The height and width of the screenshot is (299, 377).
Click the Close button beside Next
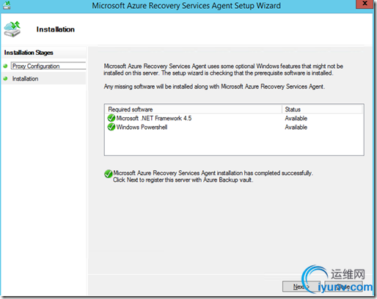click(x=343, y=287)
